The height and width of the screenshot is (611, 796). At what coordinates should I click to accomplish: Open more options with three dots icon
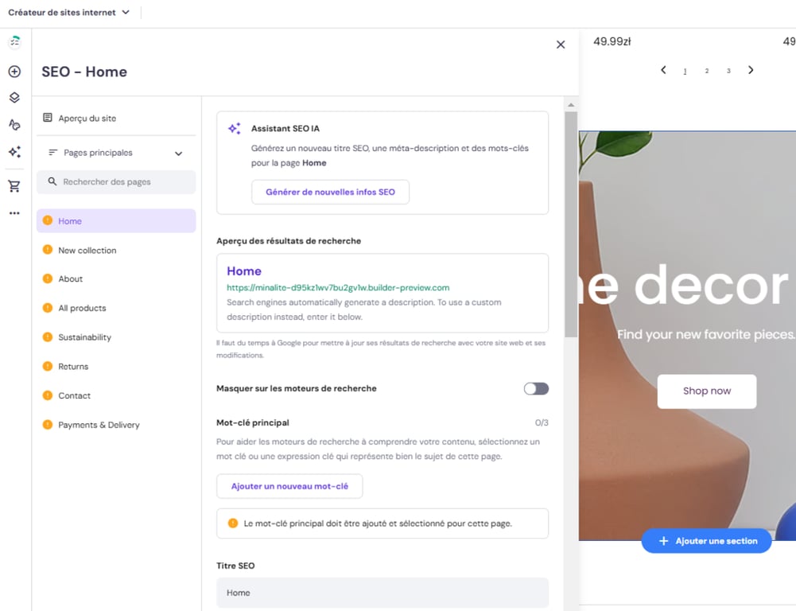coord(14,212)
